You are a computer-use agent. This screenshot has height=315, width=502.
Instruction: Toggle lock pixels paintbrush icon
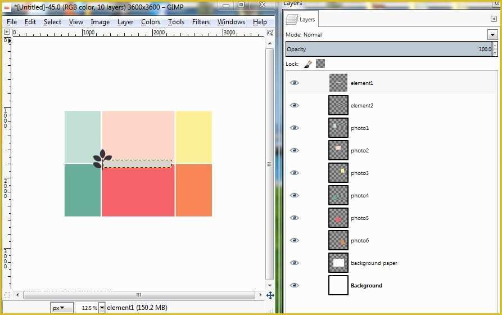(308, 64)
